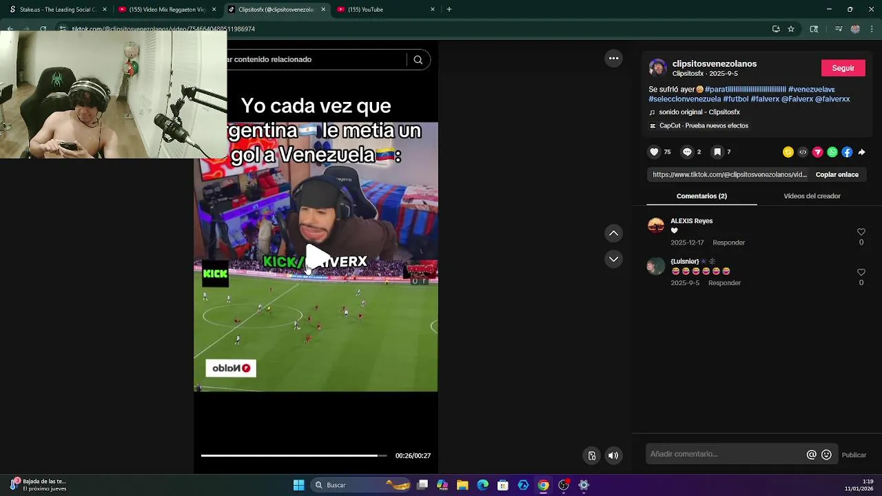Open weather widget Bajada de las te...
Image resolution: width=882 pixels, height=496 pixels.
(38, 485)
